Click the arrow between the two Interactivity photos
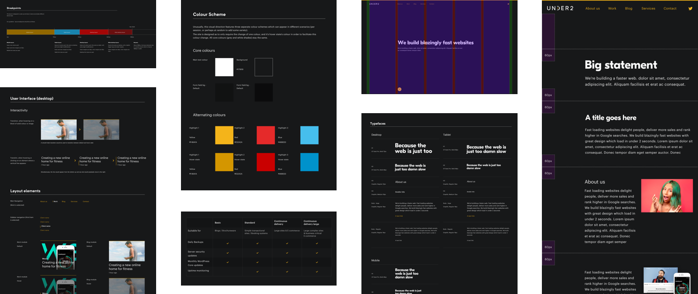The width and height of the screenshot is (698, 294). (80, 129)
